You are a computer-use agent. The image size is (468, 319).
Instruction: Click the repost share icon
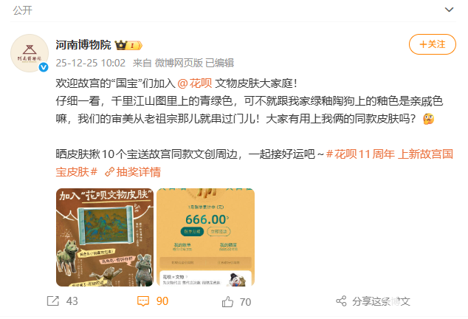53,301
